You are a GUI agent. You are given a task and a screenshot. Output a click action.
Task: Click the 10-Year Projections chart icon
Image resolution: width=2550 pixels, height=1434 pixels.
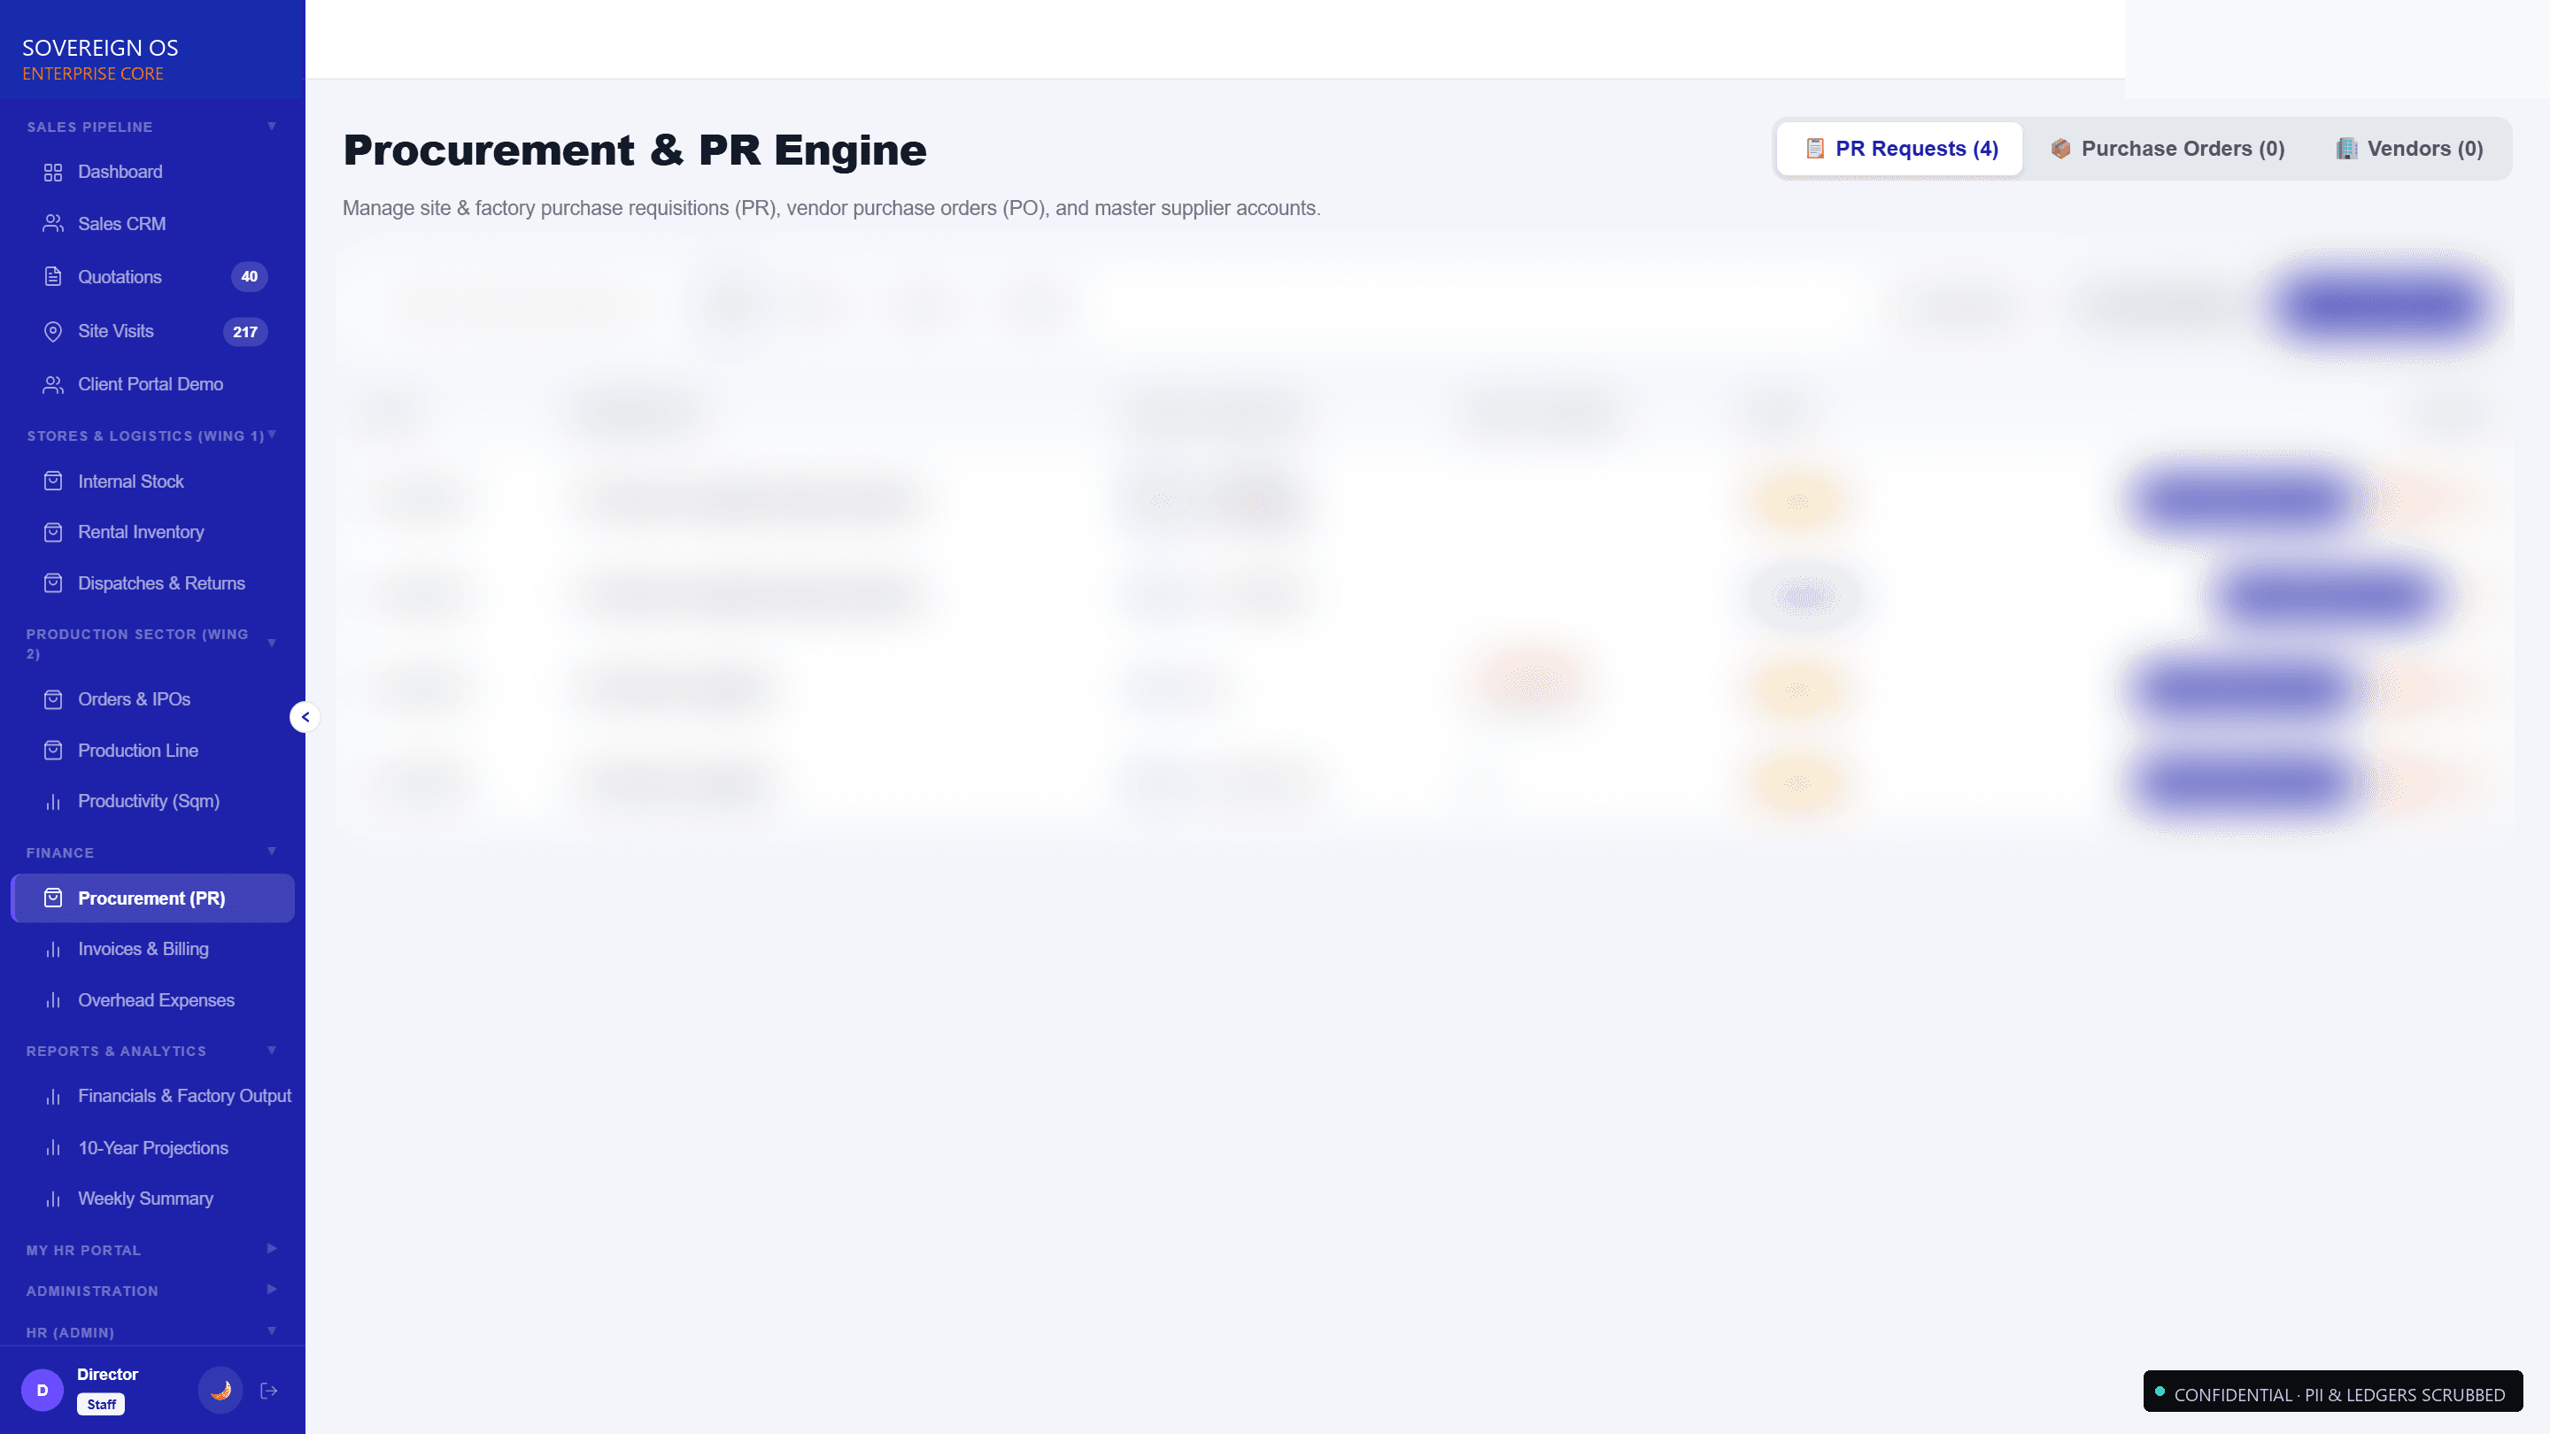(53, 1148)
